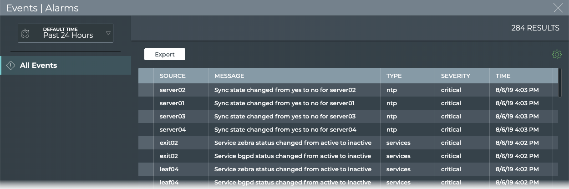Select the All Events tab
This screenshot has width=569, height=189.
click(x=38, y=66)
